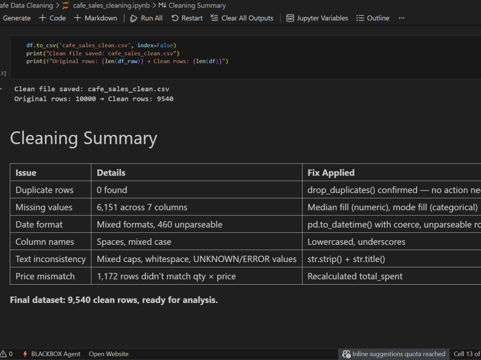Click the plus icon beside Markdown
Screen dimensions: 481x360
tap(77, 18)
